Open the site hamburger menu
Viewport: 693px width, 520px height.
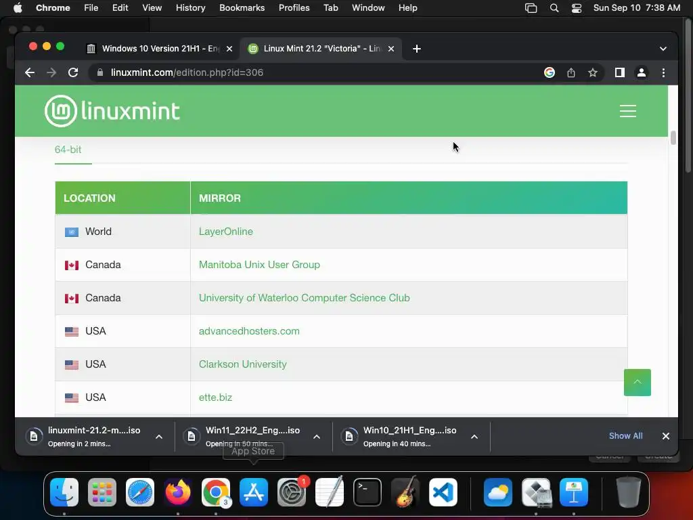tap(627, 111)
